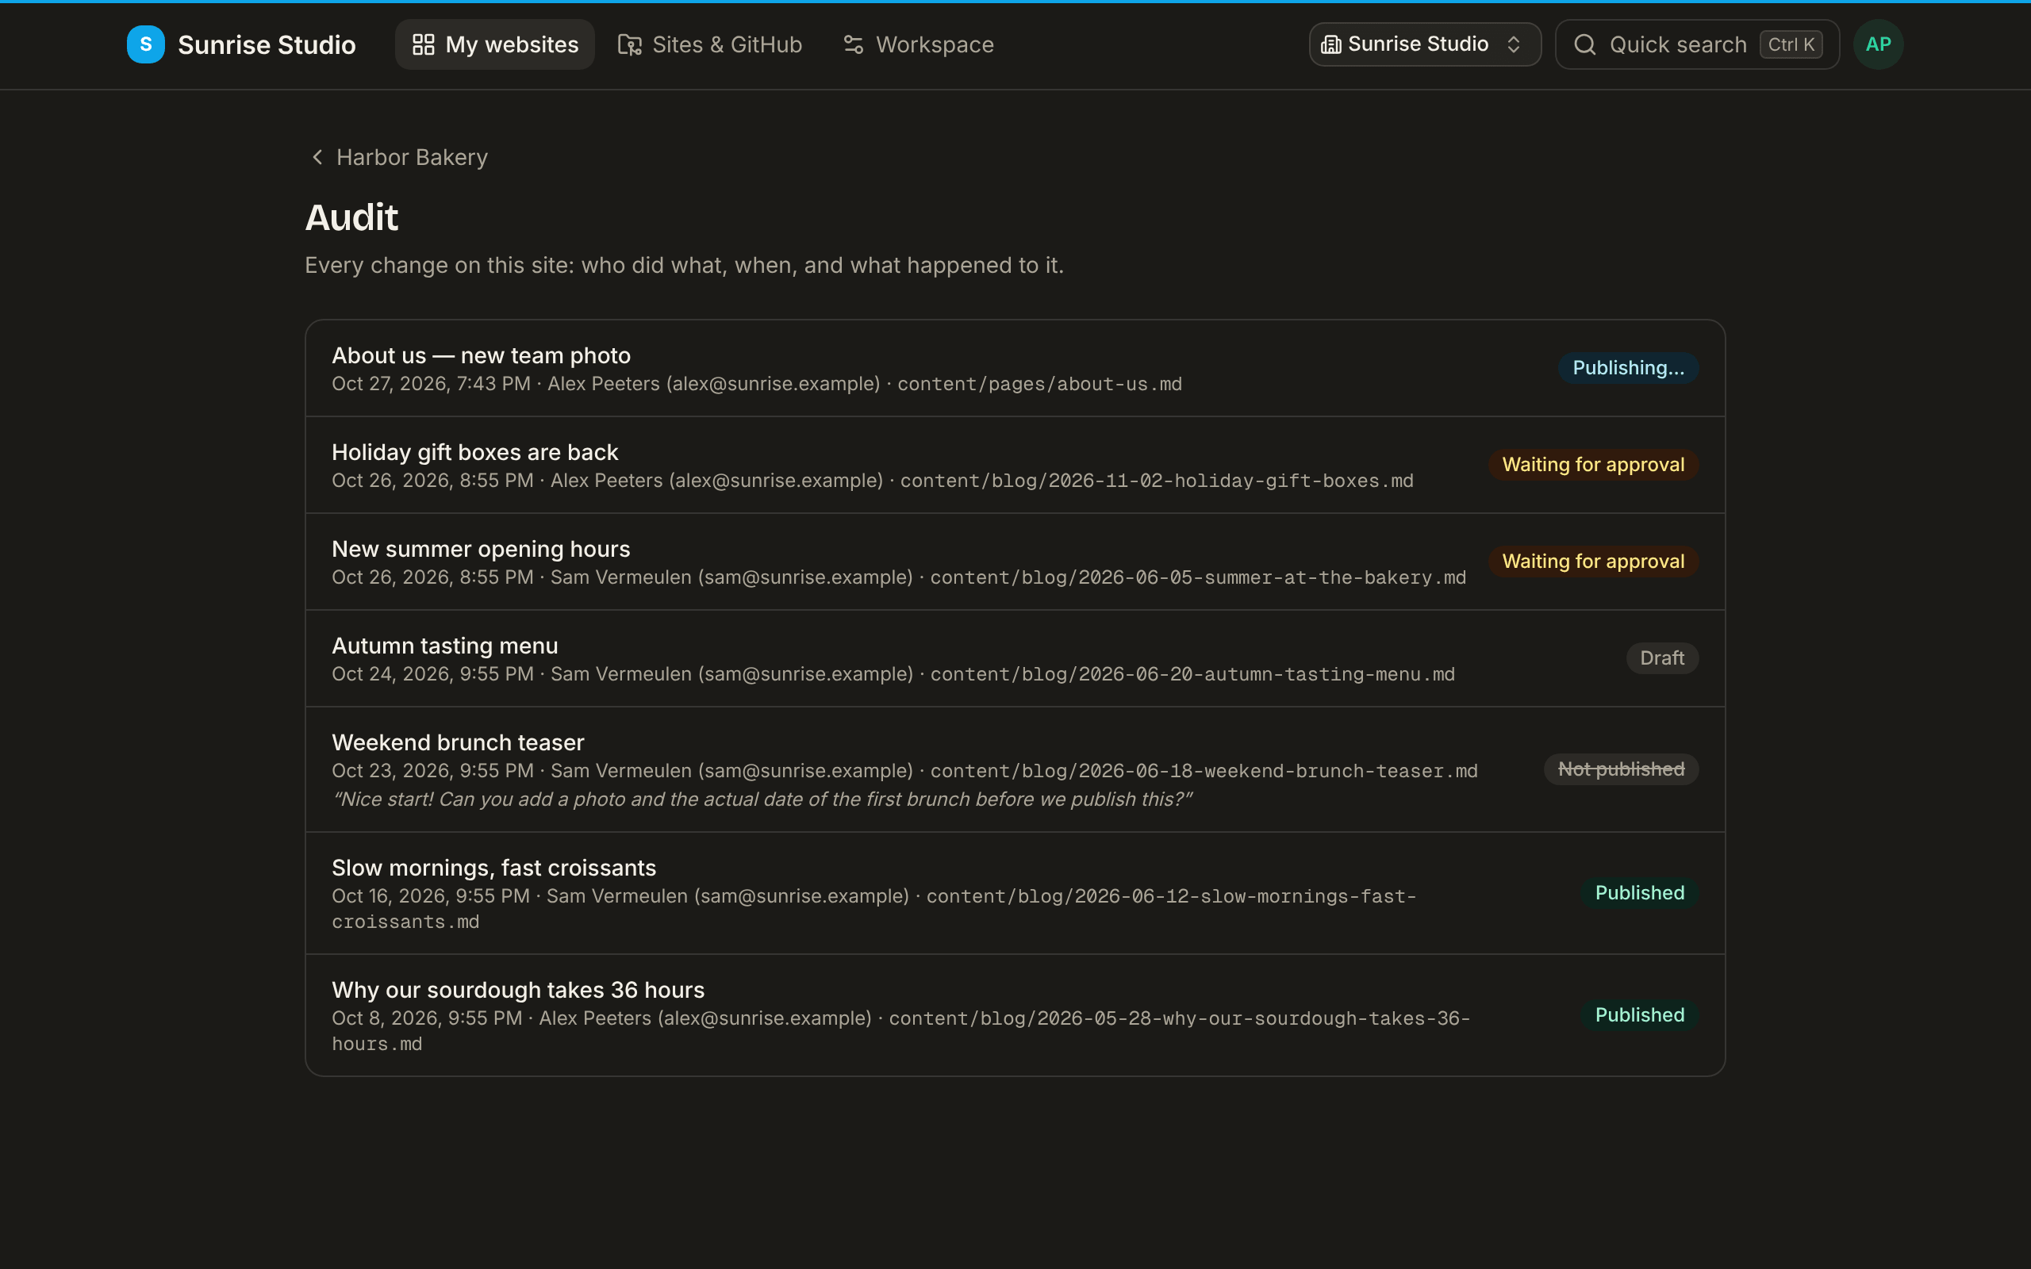The width and height of the screenshot is (2031, 1269).
Task: Click the magnifier icon in Quick search
Action: pyautogui.click(x=1584, y=44)
